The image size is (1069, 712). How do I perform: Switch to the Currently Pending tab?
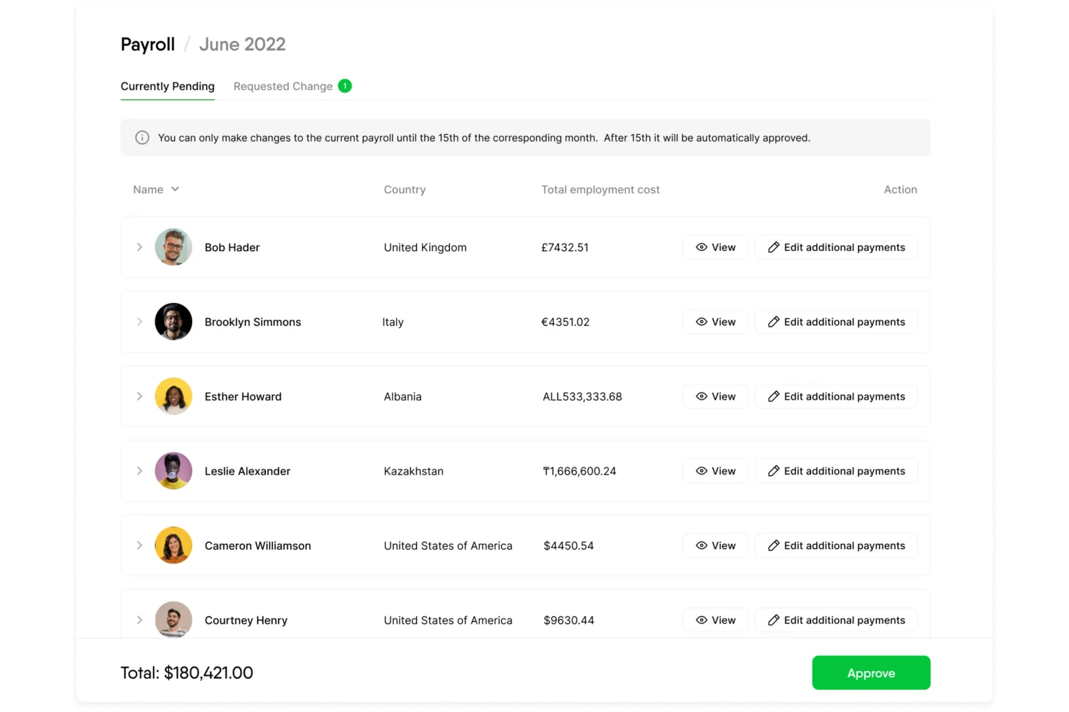tap(168, 87)
